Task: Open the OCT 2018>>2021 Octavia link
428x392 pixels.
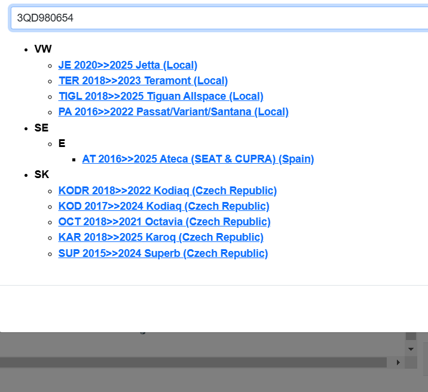Action: (x=164, y=222)
